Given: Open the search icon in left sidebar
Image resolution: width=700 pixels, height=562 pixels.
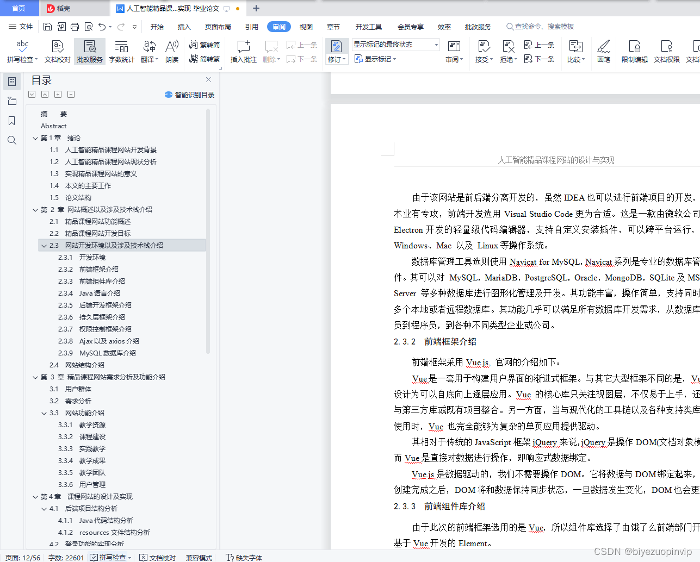Looking at the screenshot, I should (12, 140).
